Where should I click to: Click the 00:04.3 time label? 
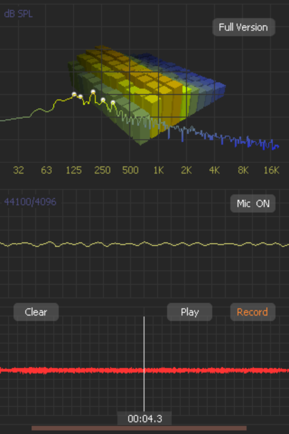(144, 419)
